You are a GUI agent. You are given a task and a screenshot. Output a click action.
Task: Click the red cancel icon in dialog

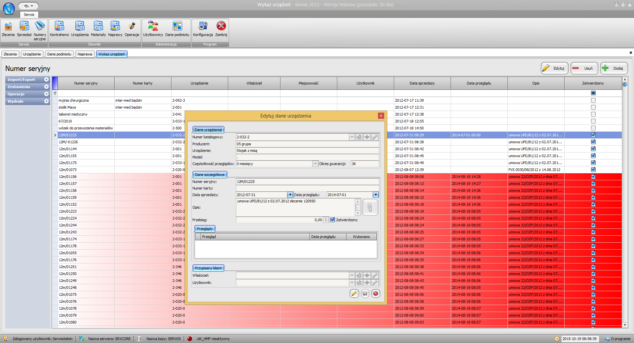pyautogui.click(x=376, y=293)
